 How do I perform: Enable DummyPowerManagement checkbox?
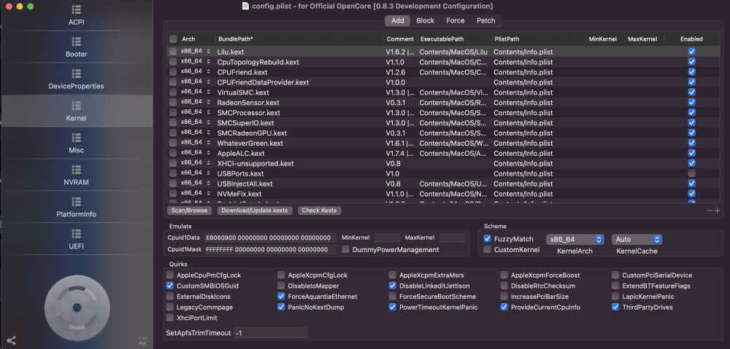click(x=345, y=250)
